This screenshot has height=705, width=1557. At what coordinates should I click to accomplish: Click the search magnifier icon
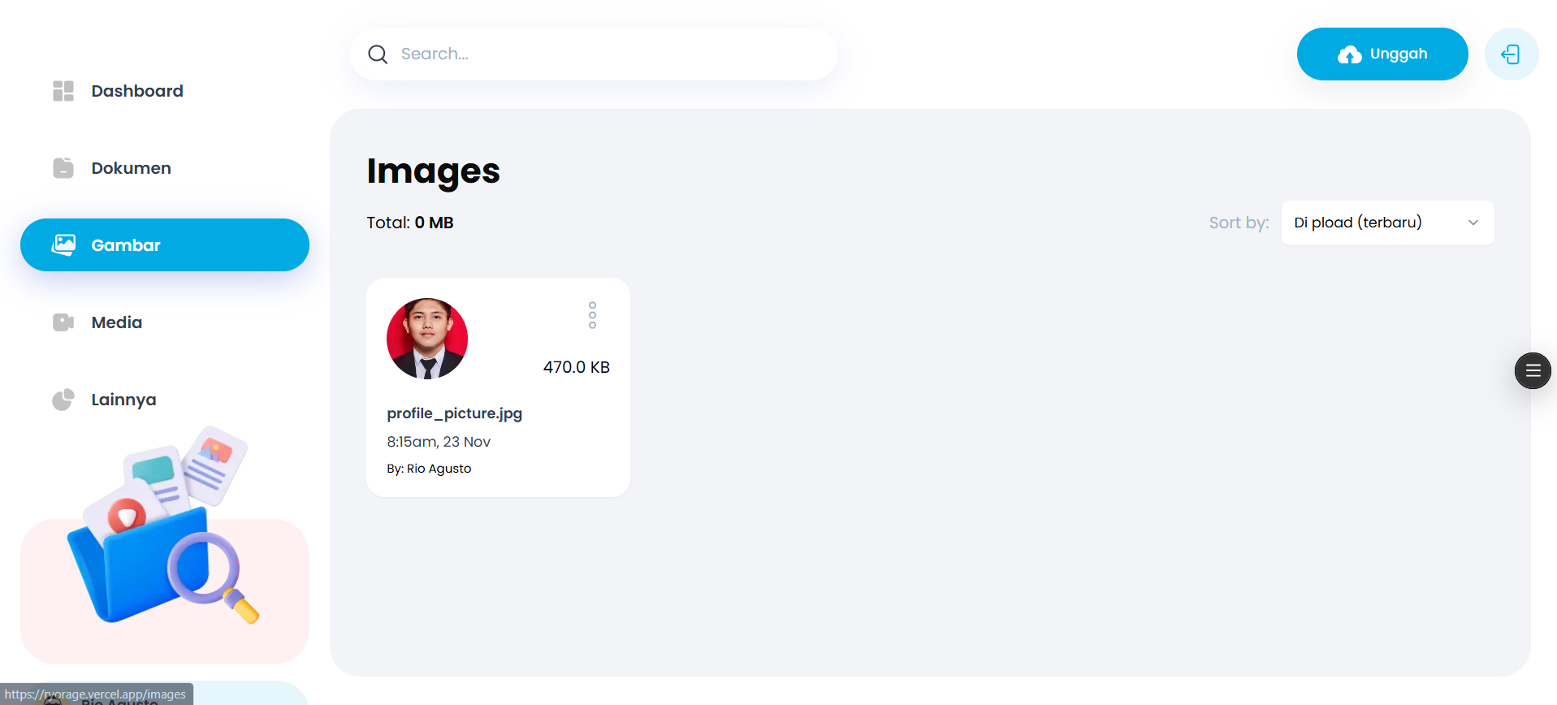tap(378, 54)
